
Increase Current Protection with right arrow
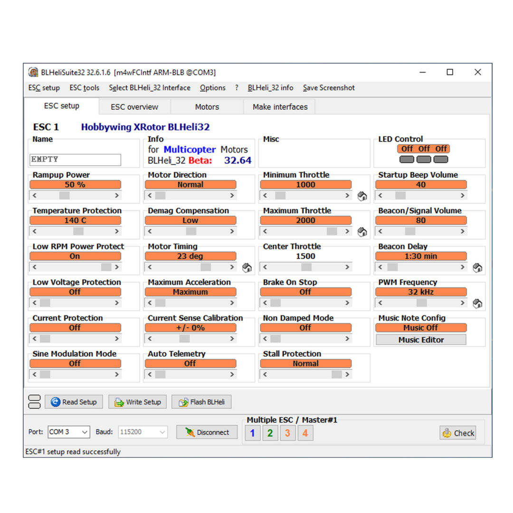coord(117,339)
